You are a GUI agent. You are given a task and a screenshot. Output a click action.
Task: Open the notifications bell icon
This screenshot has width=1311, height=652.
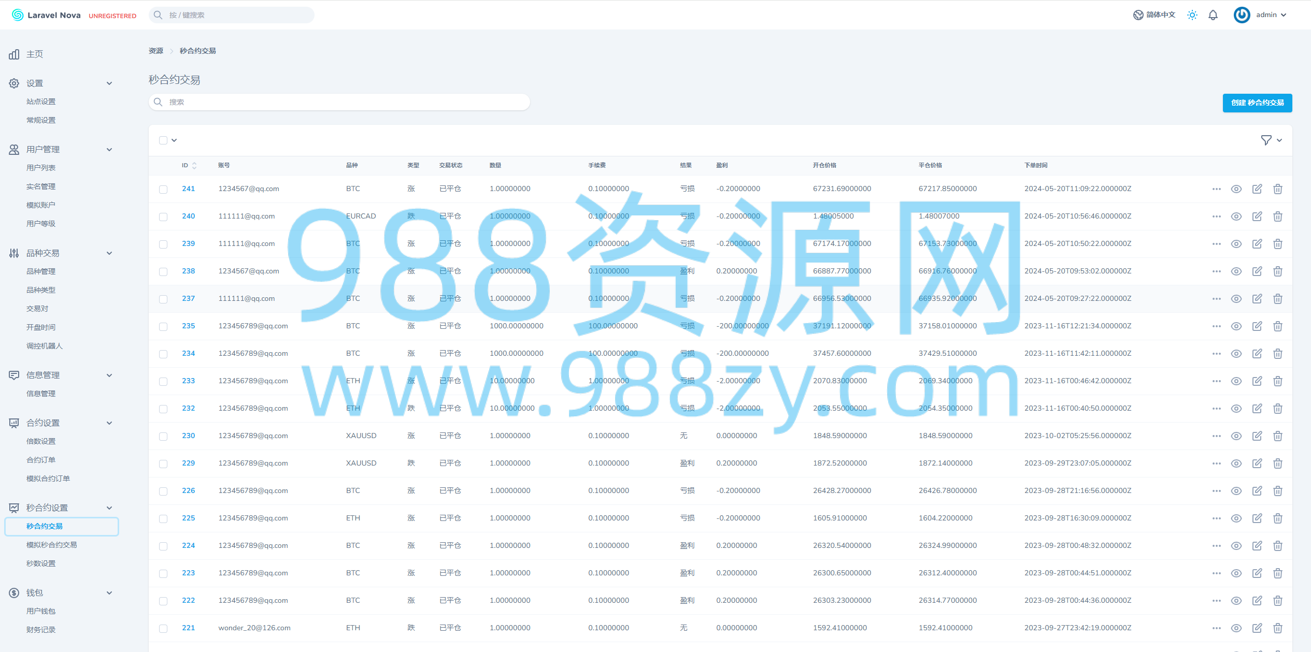pos(1213,15)
